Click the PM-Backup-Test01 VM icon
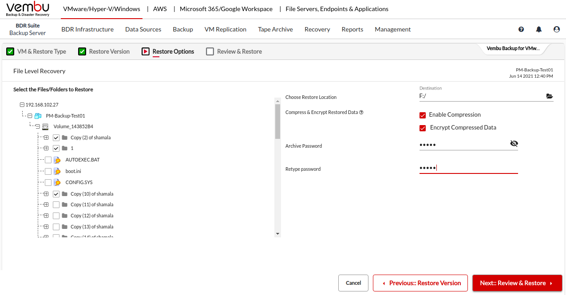566x295 pixels. click(38, 116)
